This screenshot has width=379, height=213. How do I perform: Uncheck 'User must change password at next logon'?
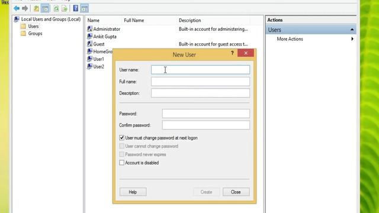pyautogui.click(x=122, y=138)
